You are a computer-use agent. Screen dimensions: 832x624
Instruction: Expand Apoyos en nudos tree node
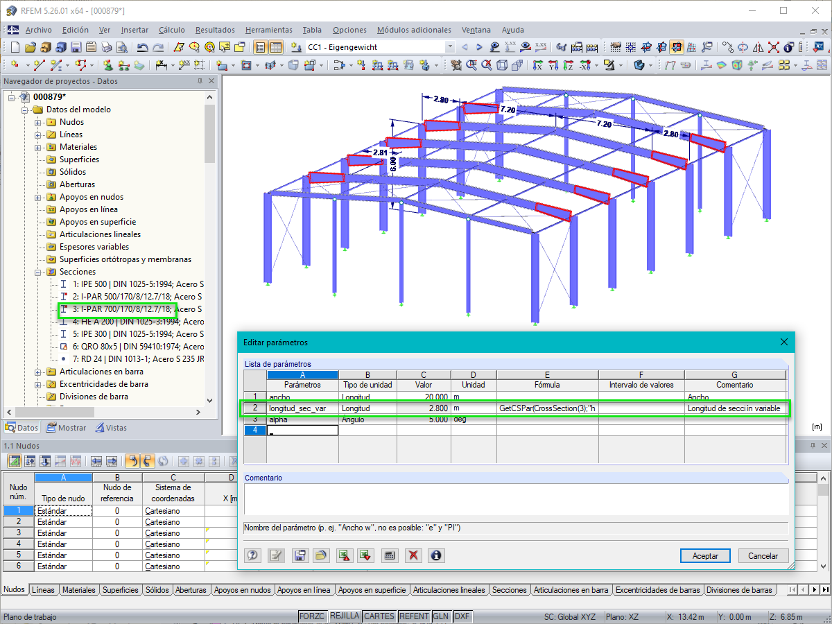coord(38,197)
